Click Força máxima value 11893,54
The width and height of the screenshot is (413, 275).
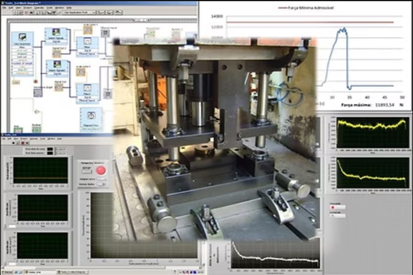[x=385, y=105]
